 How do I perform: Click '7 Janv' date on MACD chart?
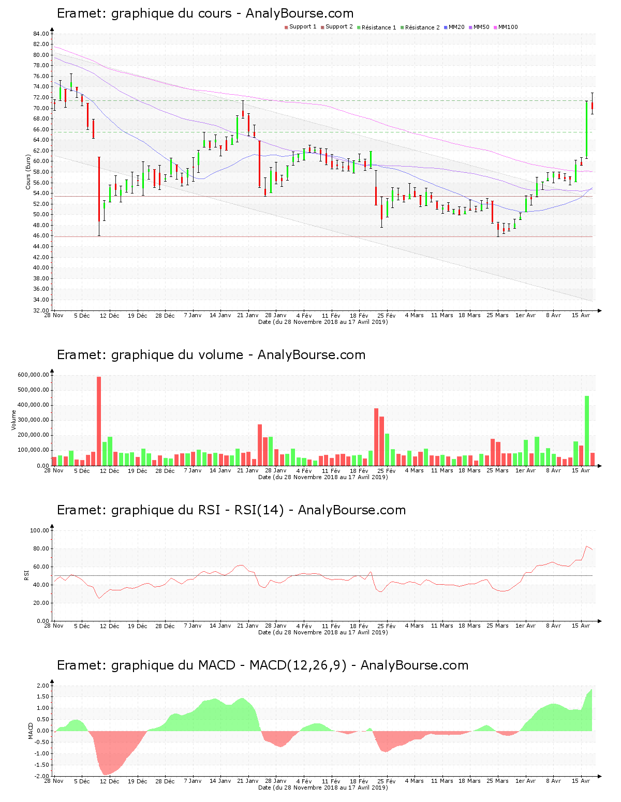click(193, 781)
